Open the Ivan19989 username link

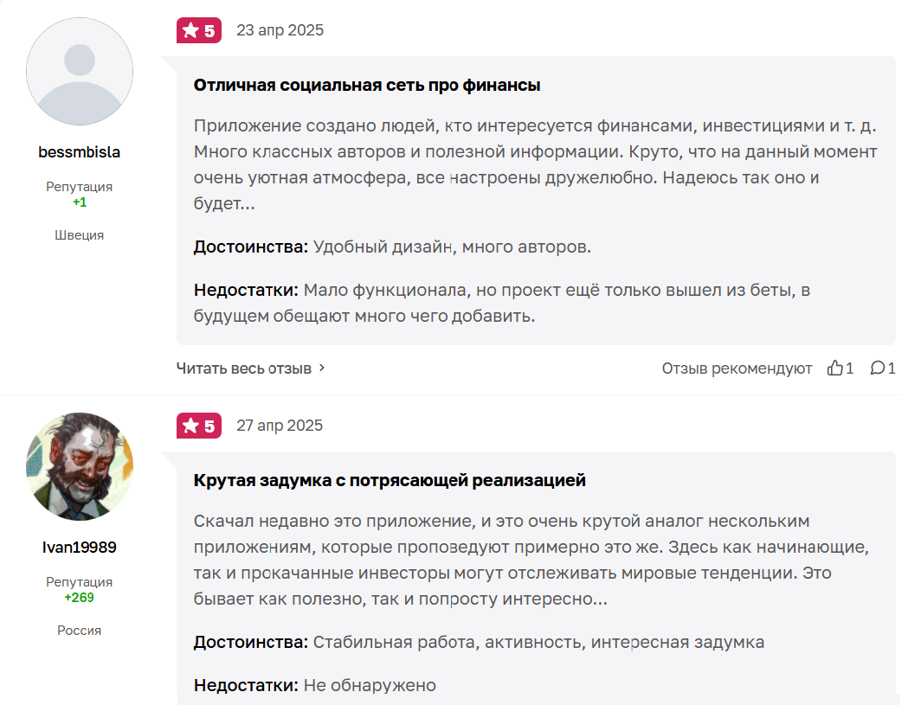pos(80,547)
